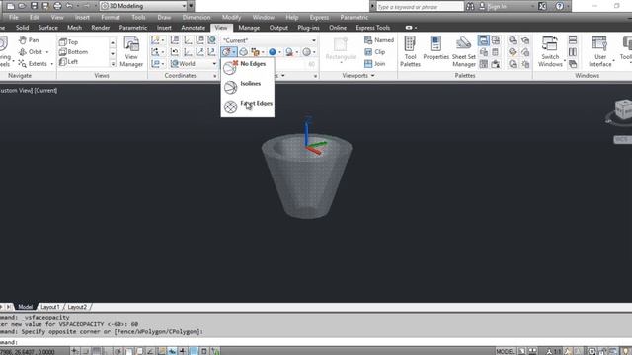Open edge display mode dropdown button
This screenshot has height=355, width=632.
228,52
